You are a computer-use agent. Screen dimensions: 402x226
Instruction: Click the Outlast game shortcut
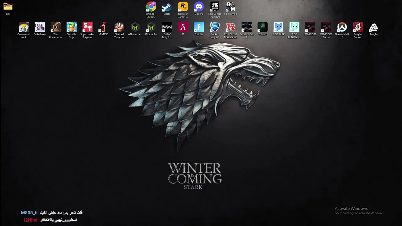click(x=263, y=27)
